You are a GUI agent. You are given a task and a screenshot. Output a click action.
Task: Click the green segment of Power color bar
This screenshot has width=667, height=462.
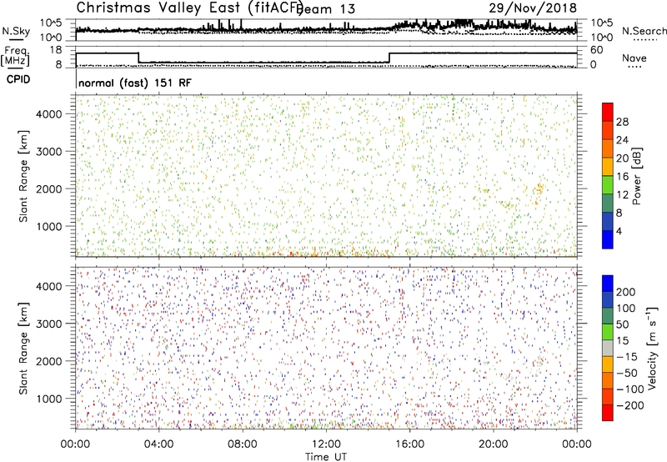[608, 184]
